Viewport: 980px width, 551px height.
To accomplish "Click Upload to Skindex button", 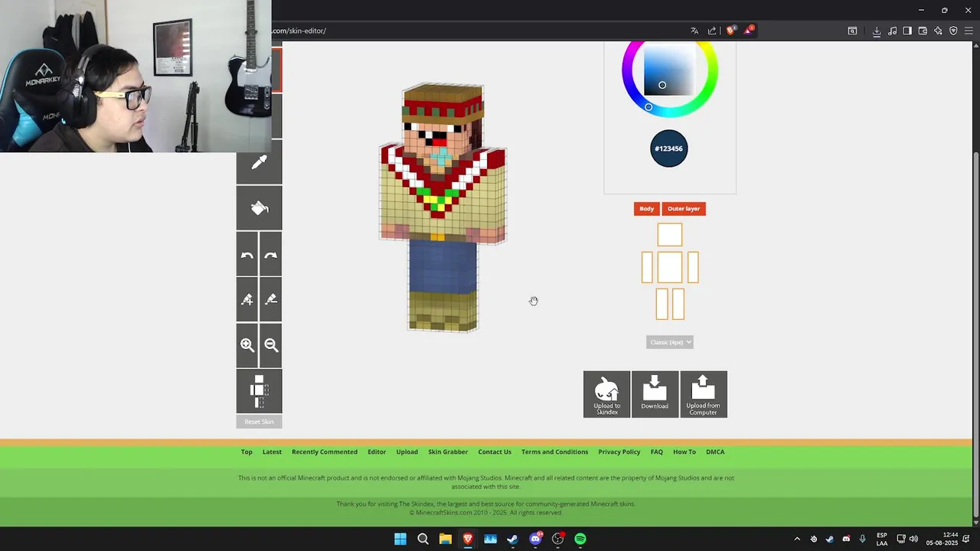I will pyautogui.click(x=606, y=394).
